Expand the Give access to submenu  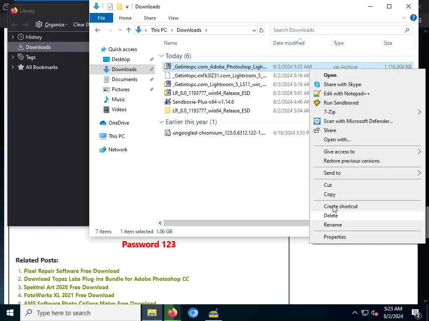pos(367,152)
